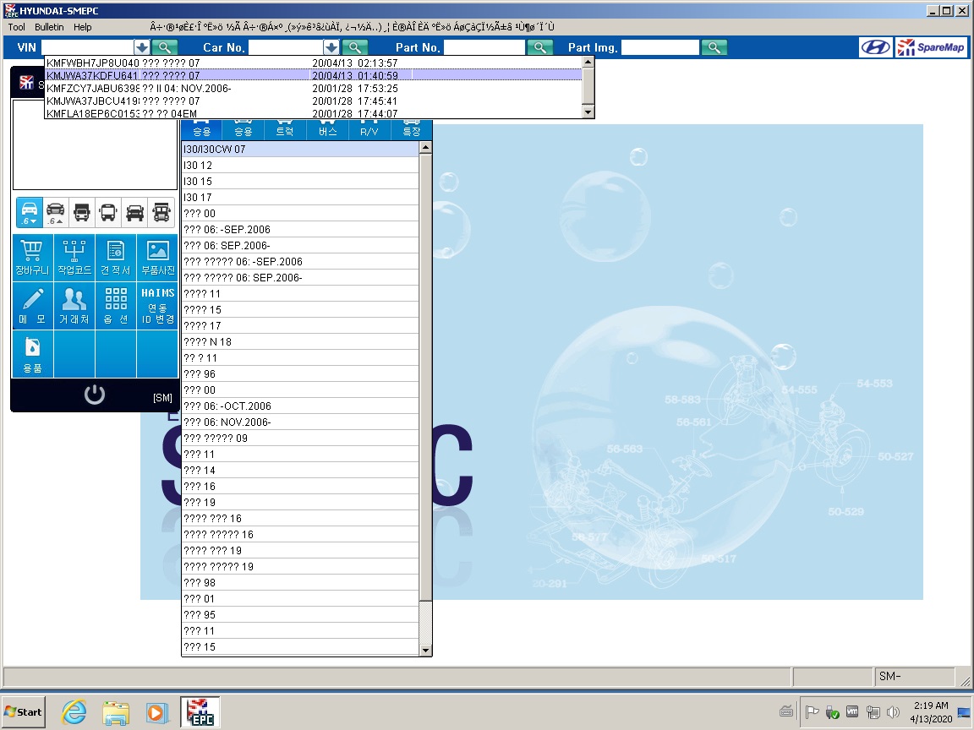Click the Part Img. search magnifier button
974x730 pixels.
714,47
